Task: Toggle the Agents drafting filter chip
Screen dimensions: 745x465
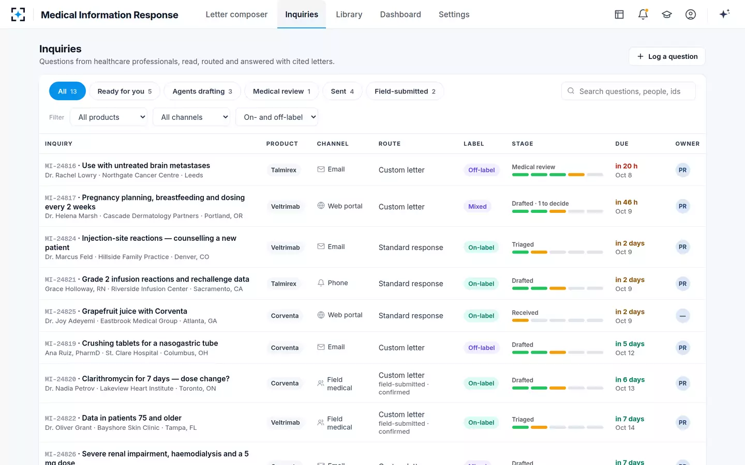Action: [202, 91]
